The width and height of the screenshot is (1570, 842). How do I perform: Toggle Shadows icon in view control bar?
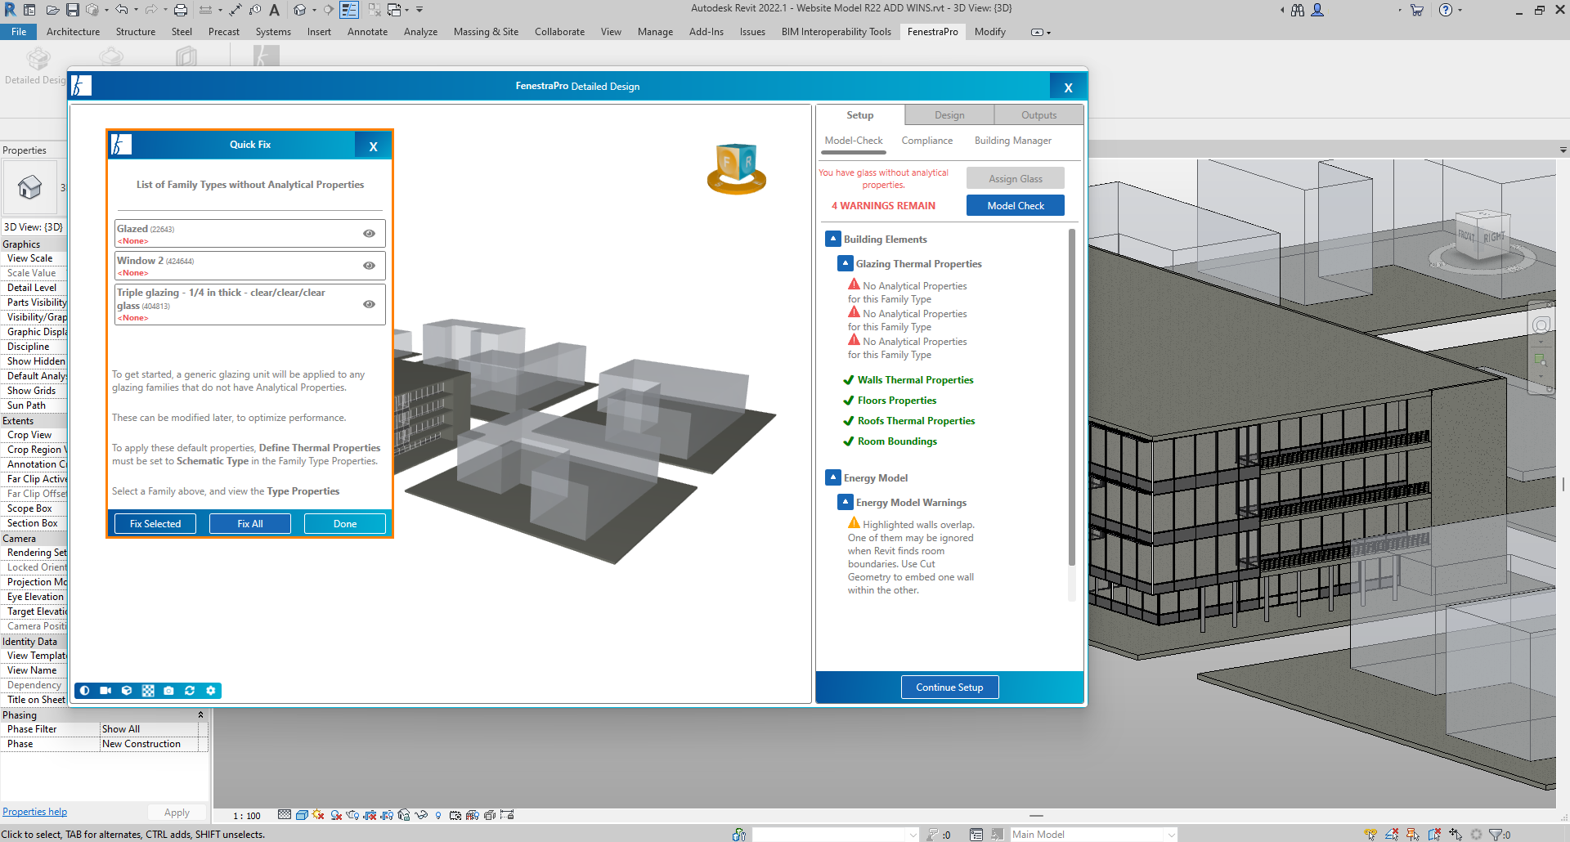pyautogui.click(x=335, y=815)
